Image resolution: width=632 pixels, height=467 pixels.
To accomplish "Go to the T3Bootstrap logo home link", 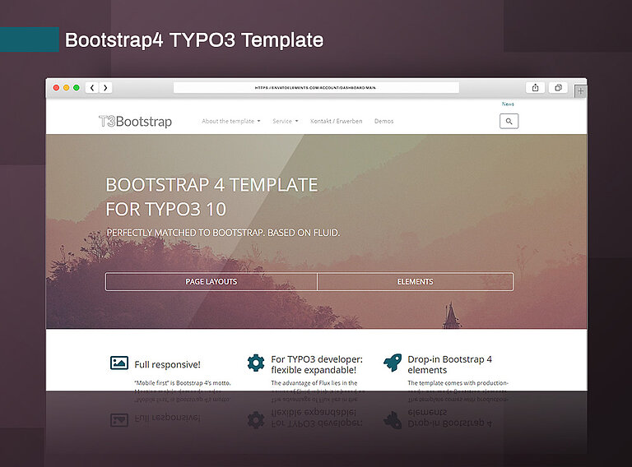I will click(136, 121).
